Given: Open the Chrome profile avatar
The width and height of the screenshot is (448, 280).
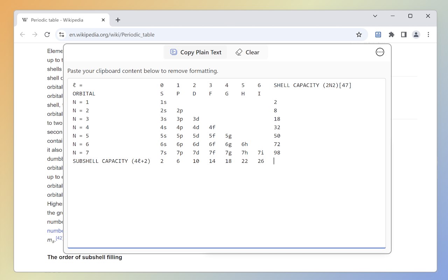Looking at the screenshot, I should point(416,35).
